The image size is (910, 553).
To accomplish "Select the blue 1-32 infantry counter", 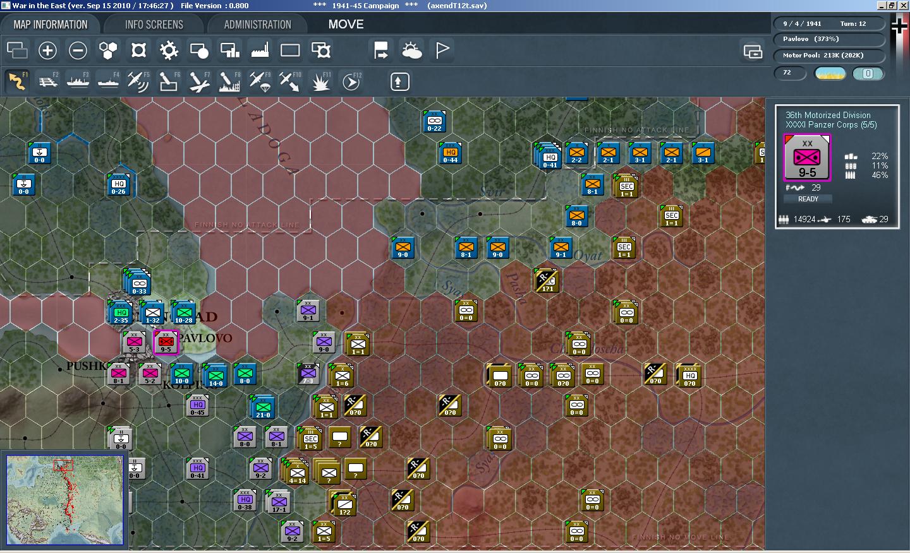I will [x=152, y=313].
